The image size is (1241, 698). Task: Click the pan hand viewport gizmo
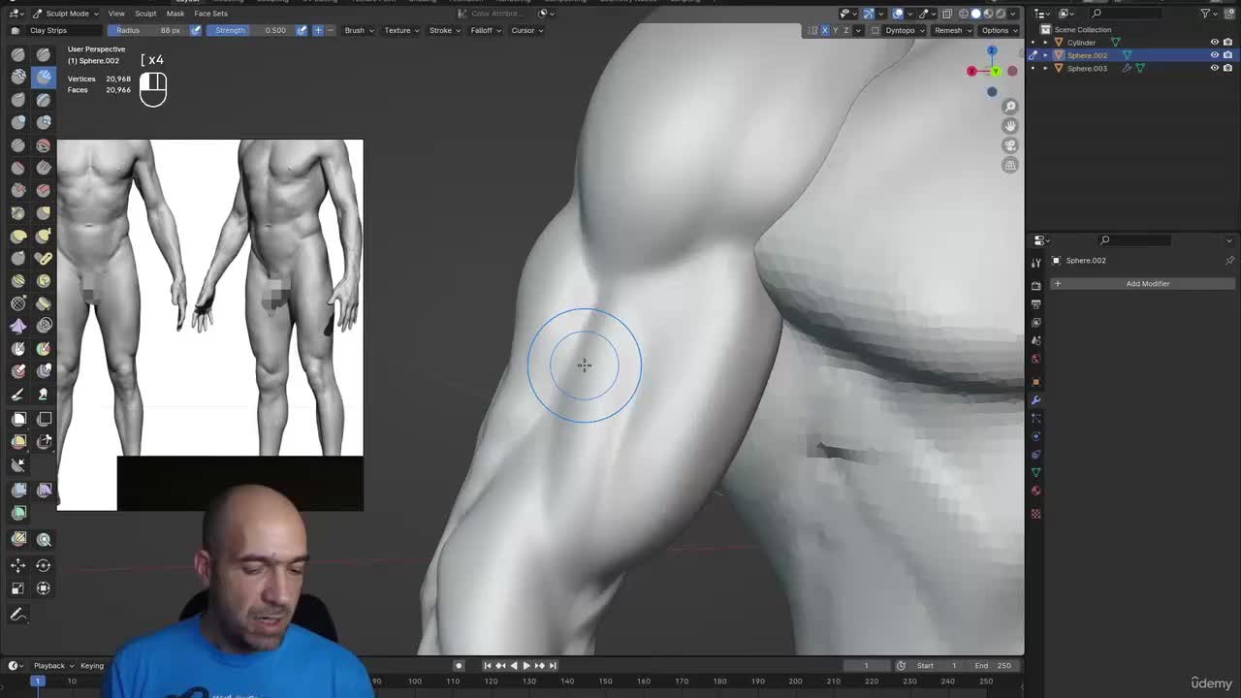tap(1010, 126)
